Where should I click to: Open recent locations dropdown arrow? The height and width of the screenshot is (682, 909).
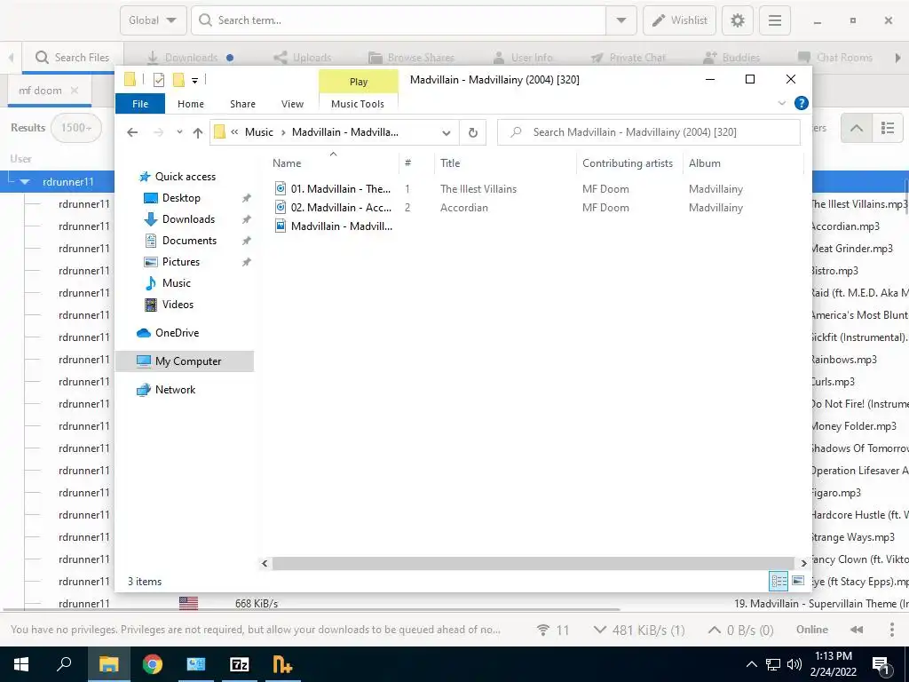coord(179,132)
